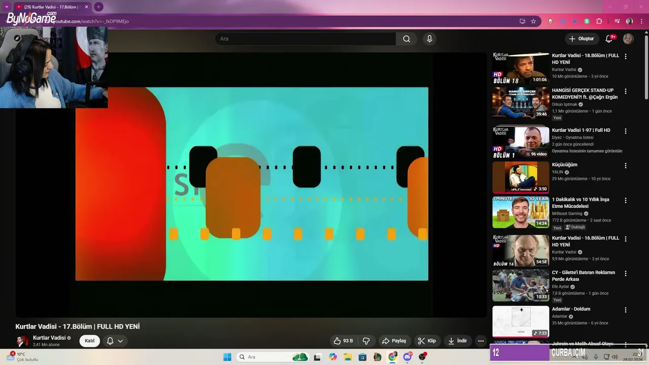The image size is (649, 365).
Task: Click Kurtlar Vadisi channel name below video
Action: click(x=49, y=338)
